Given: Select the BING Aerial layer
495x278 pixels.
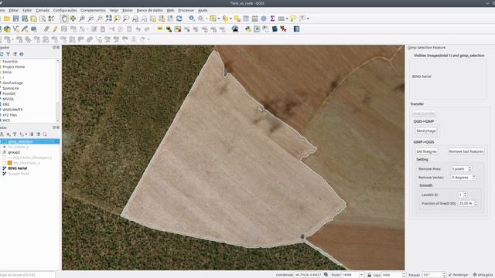Looking at the screenshot, I should [x=17, y=168].
